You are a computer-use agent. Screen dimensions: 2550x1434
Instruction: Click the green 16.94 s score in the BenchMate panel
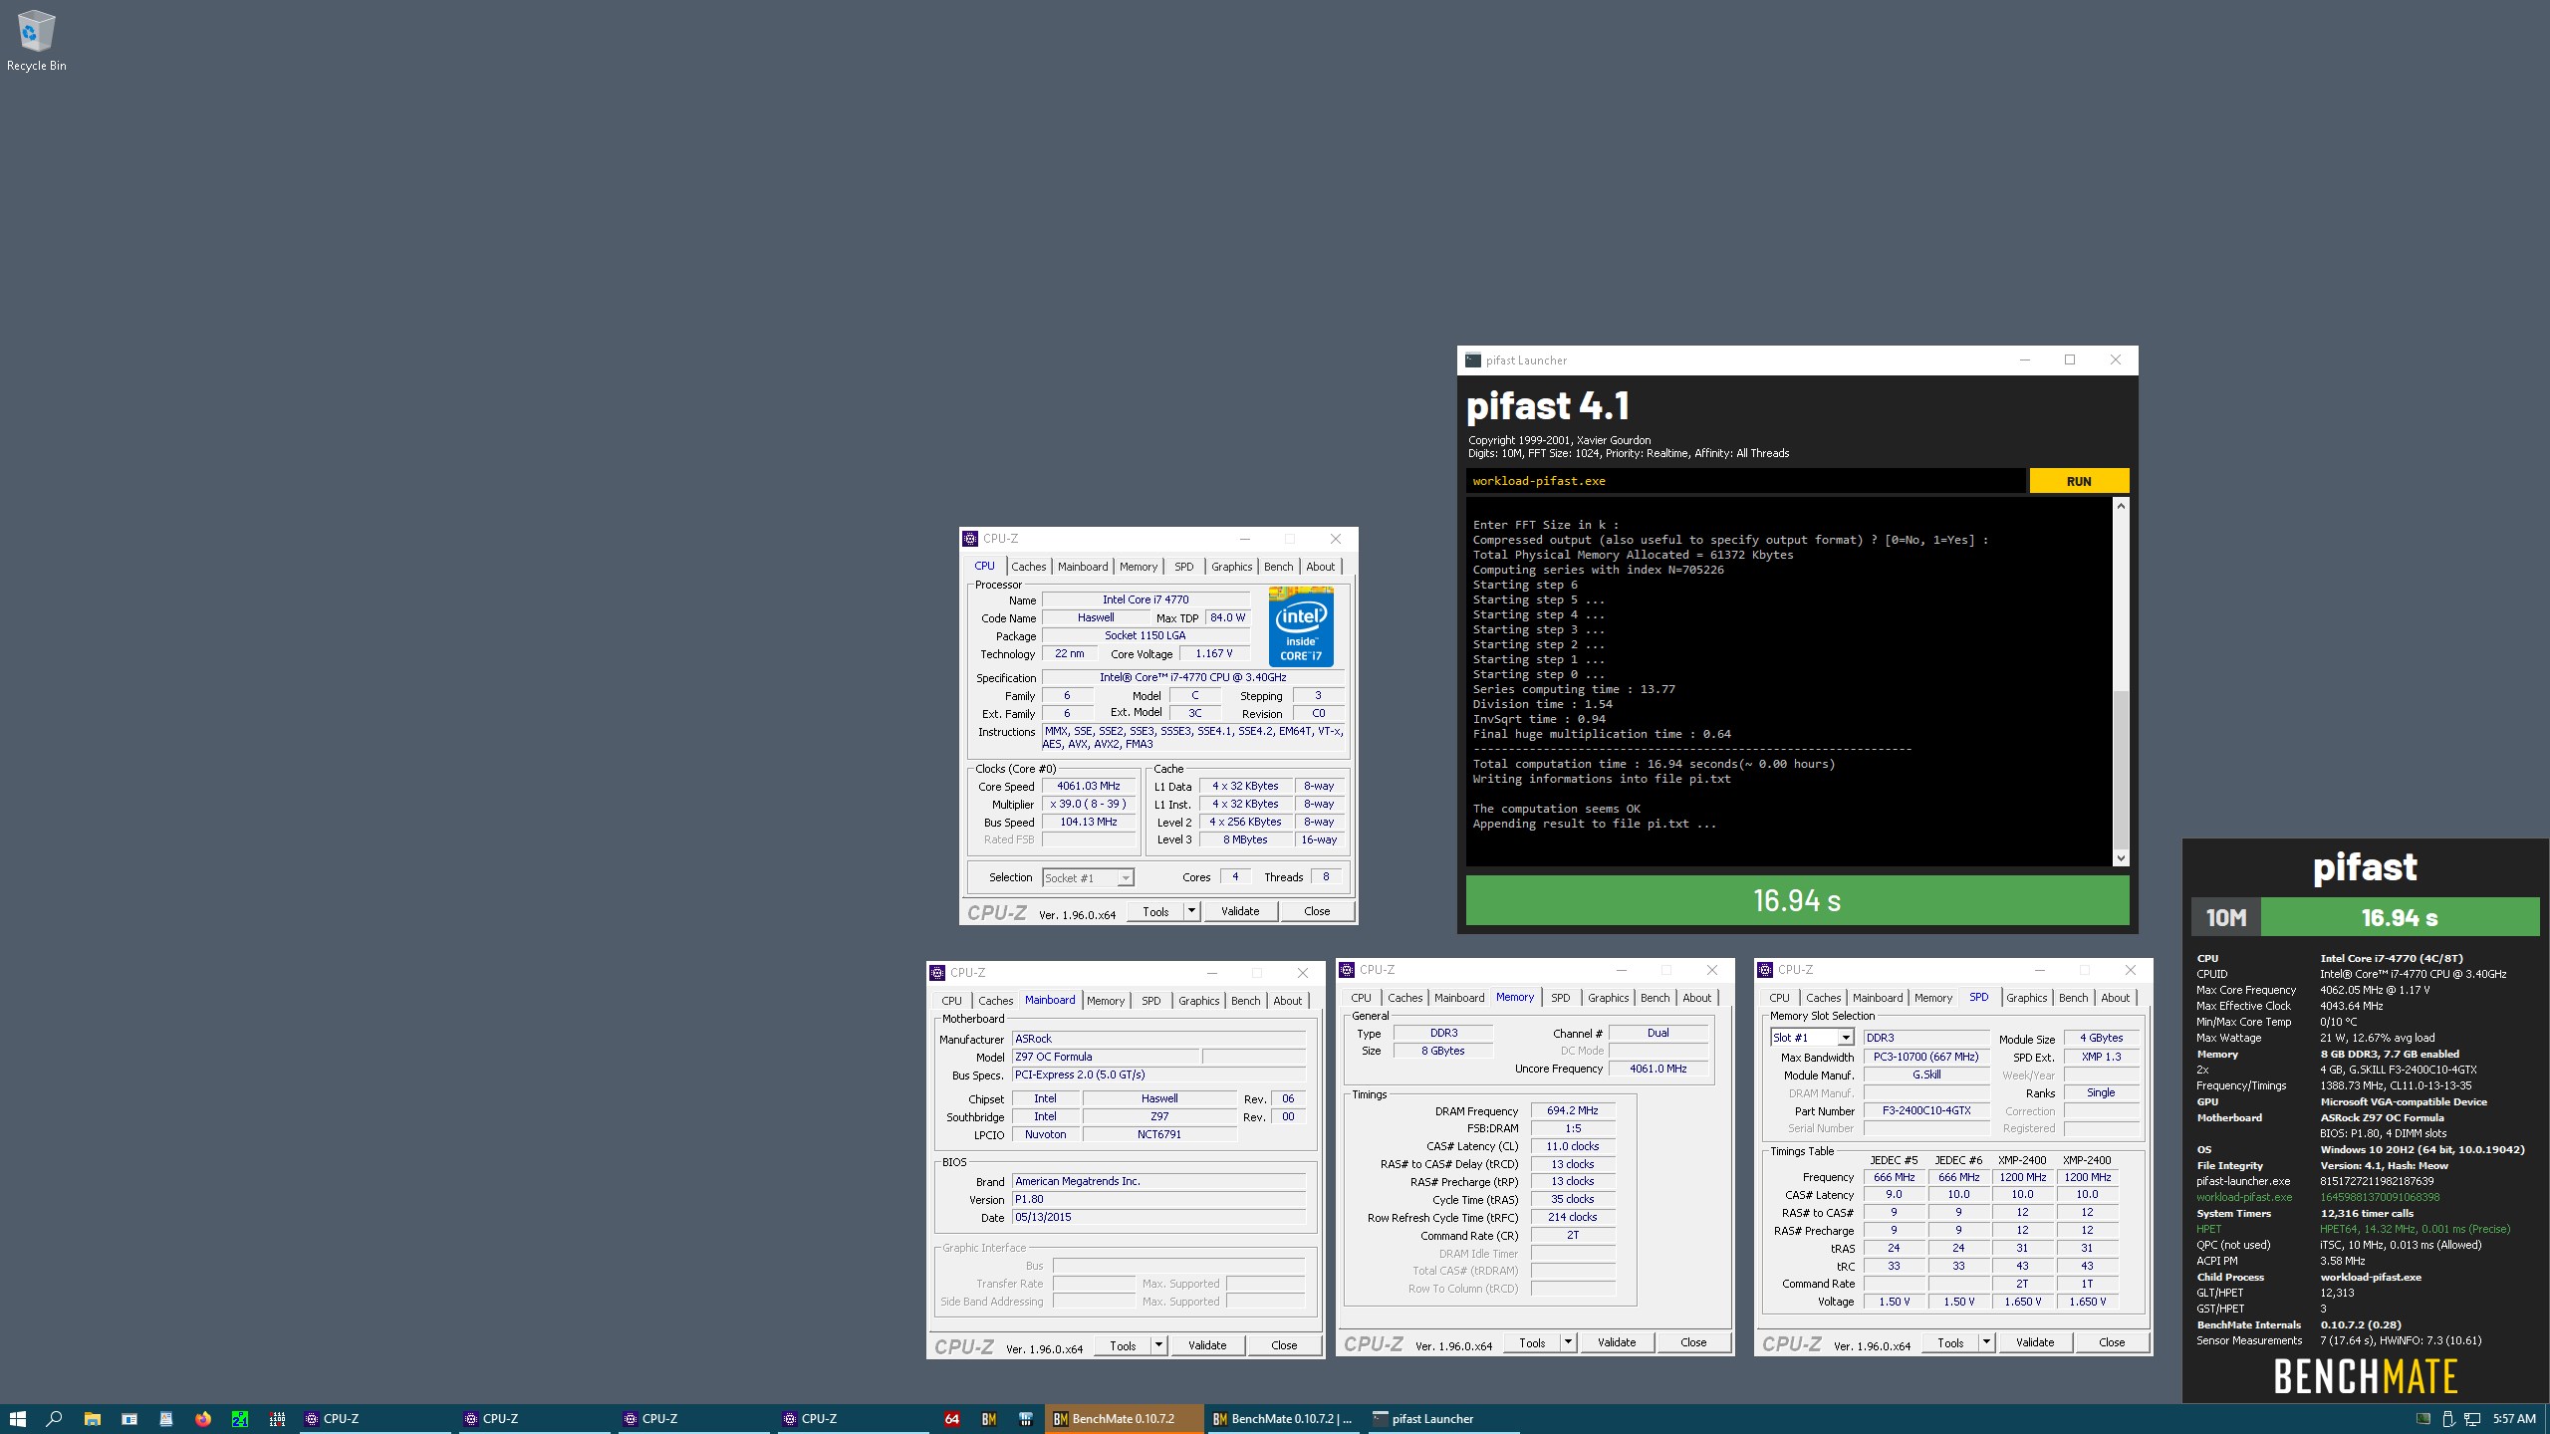2401,917
